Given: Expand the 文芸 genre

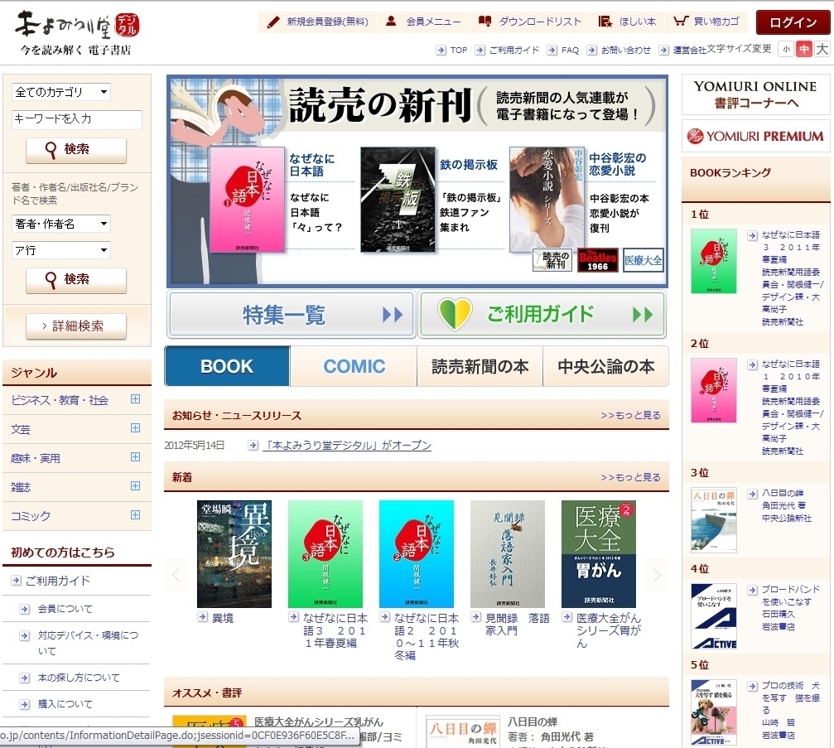Looking at the screenshot, I should pos(135,428).
